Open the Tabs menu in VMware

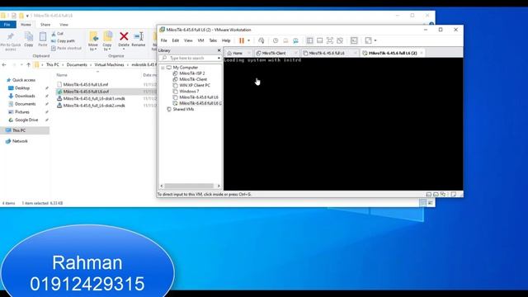point(213,40)
